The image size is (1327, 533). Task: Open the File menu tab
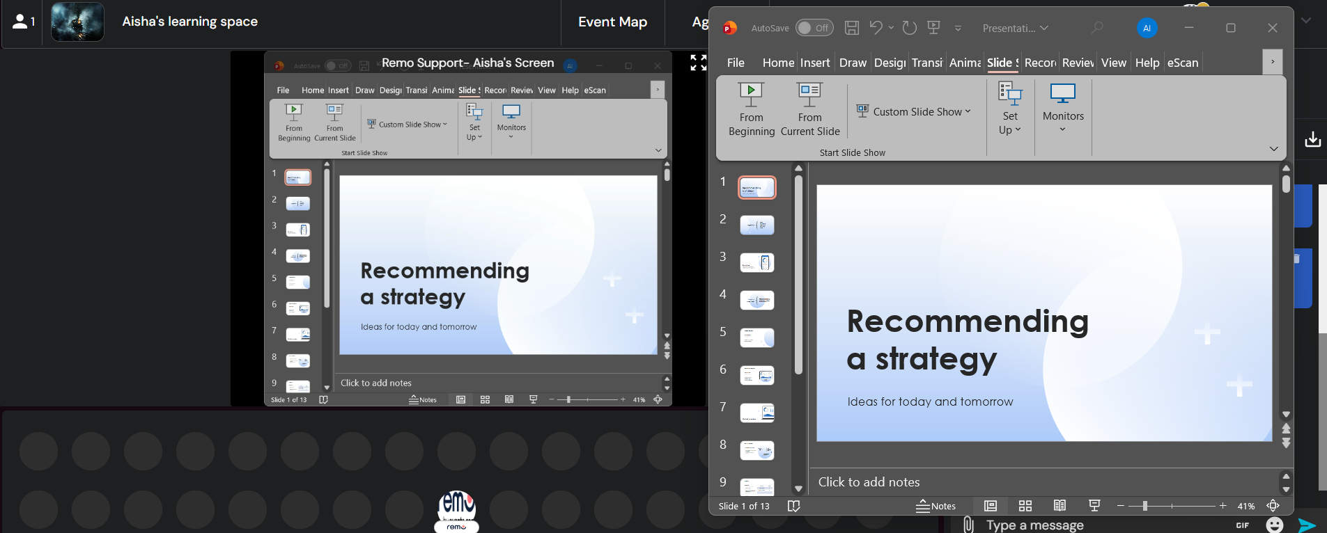(736, 63)
